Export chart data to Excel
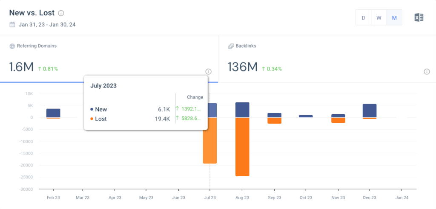Screen dimensions: 436x209 [419, 17]
